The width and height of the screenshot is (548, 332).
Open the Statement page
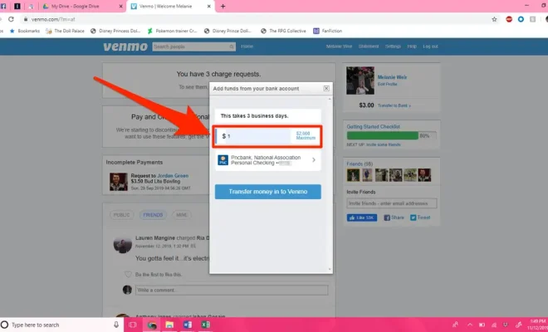[369, 46]
